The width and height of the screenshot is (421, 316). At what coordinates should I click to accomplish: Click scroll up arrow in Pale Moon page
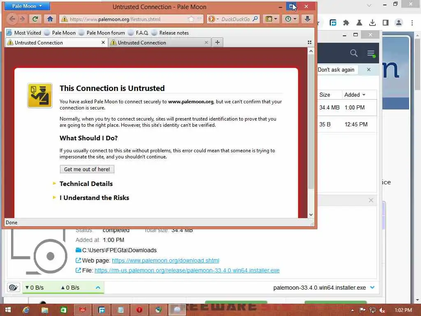(x=311, y=51)
